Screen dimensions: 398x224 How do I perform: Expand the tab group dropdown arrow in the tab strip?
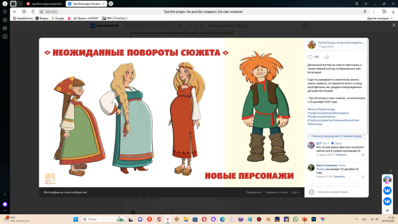coord(20,4)
